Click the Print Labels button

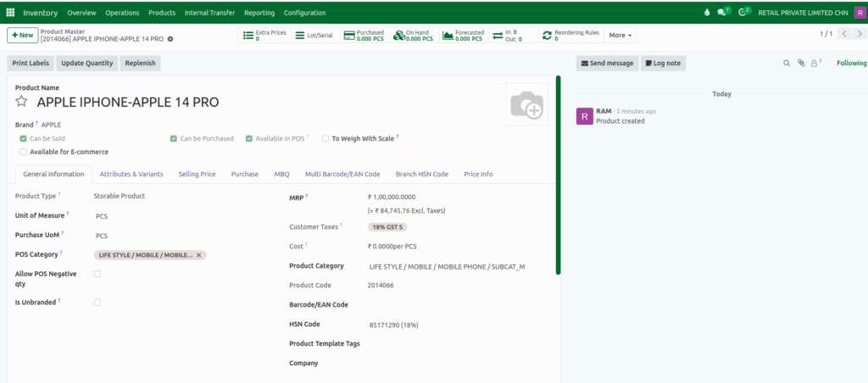point(31,63)
